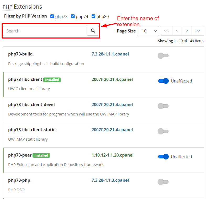Open the Page Size dropdown
This screenshot has height=199, width=206.
(148, 31)
